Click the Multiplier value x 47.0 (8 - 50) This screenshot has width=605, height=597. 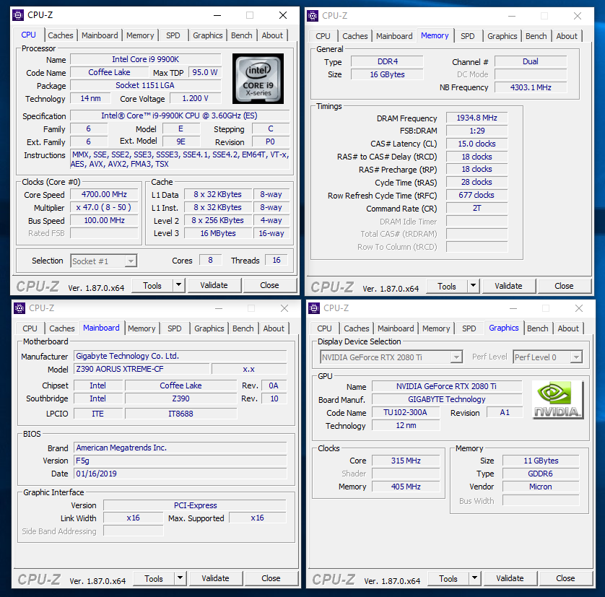coord(104,208)
